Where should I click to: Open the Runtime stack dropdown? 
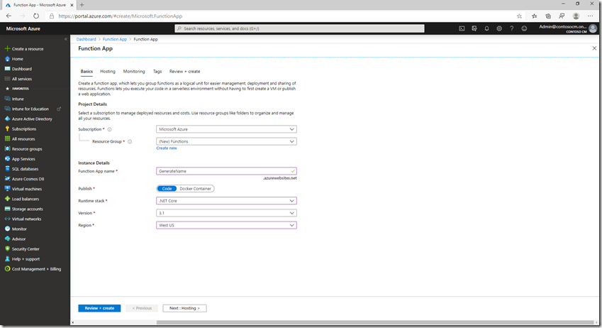(x=226, y=201)
